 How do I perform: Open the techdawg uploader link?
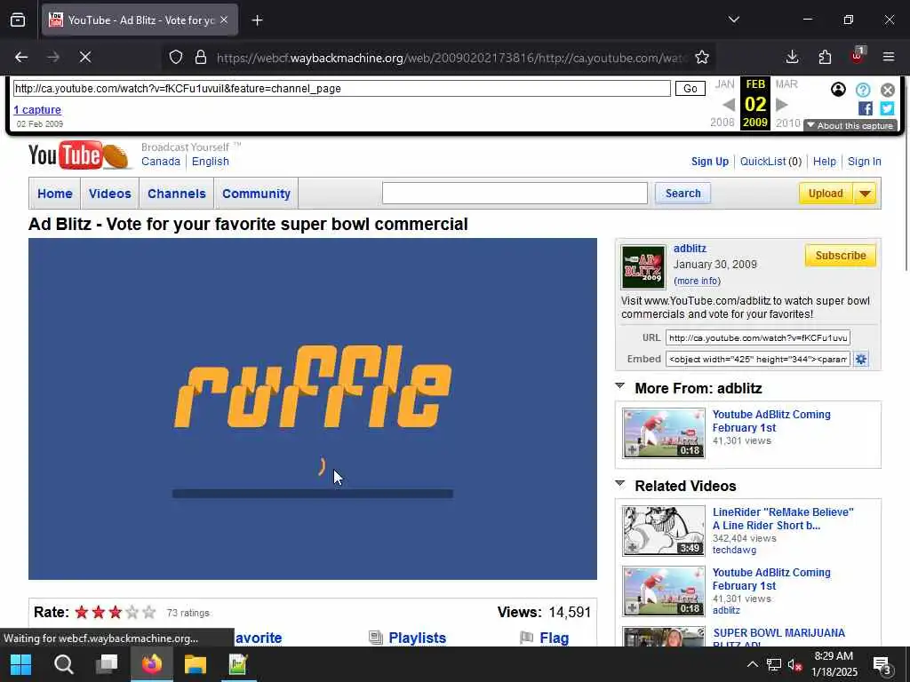tap(734, 550)
